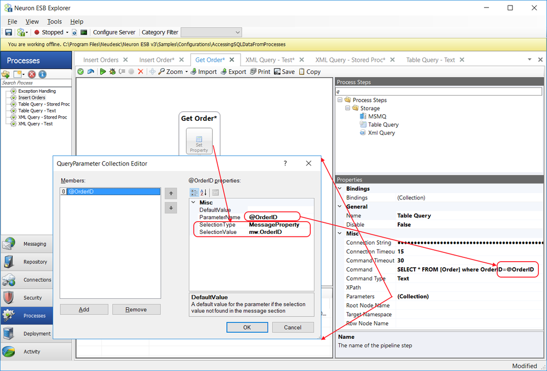Click the red X delete step icon

coord(141,72)
